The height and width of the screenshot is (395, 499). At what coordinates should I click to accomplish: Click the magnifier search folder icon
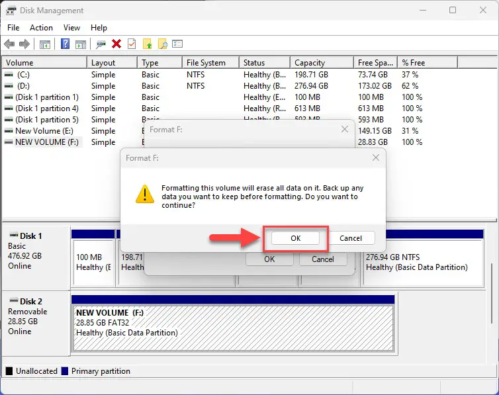[x=162, y=44]
